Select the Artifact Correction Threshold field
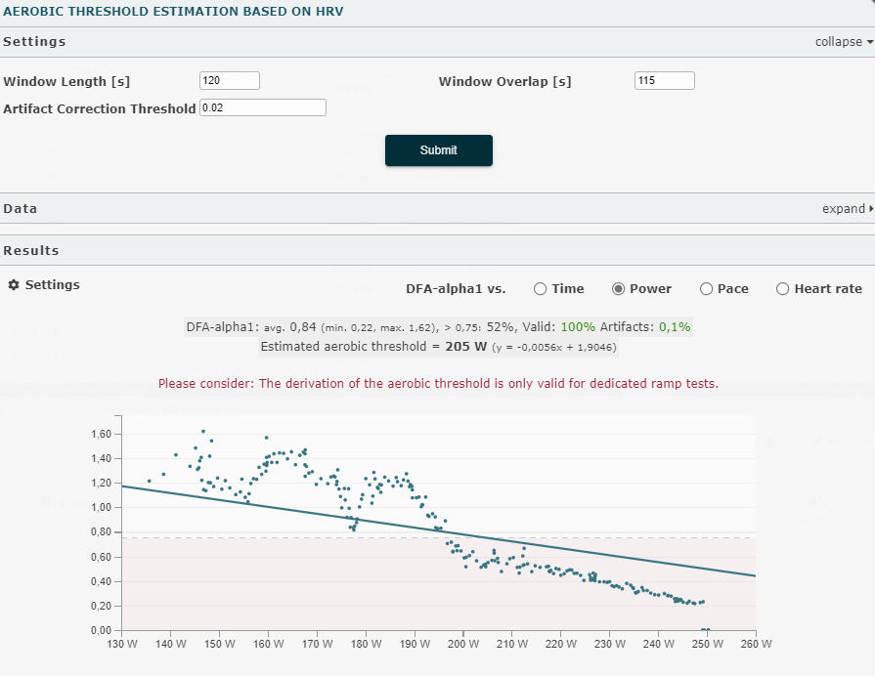Viewport: 875px width, 676px height. click(263, 106)
